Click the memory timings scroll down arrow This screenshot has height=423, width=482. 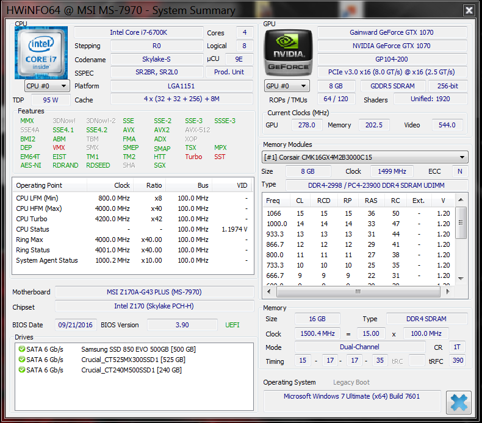[x=461, y=279]
